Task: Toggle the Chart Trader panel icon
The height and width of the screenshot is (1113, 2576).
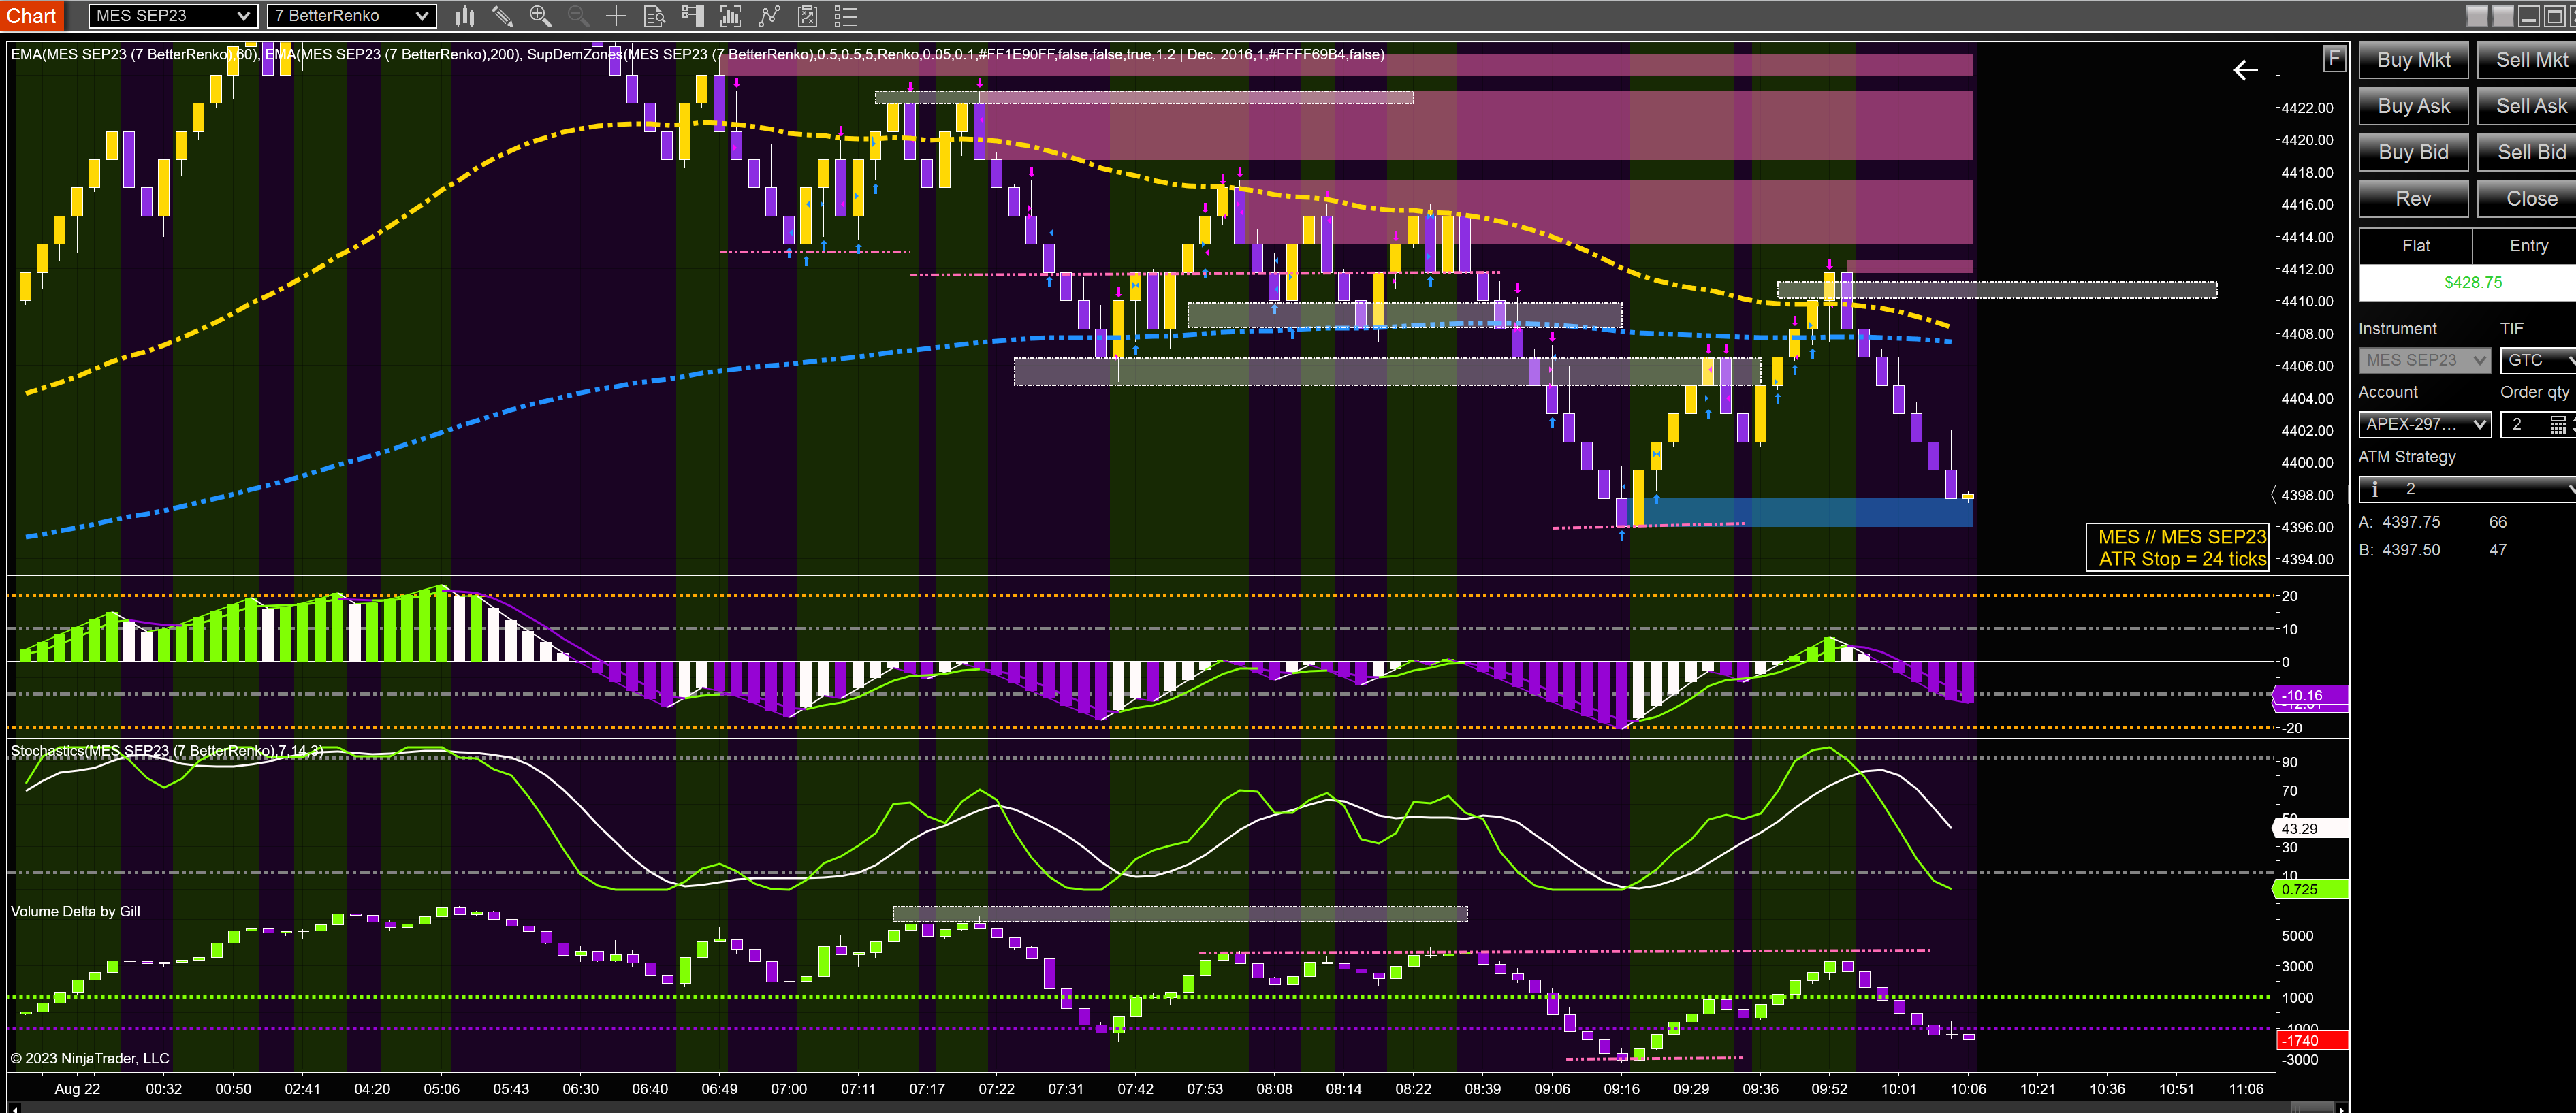Action: pyautogui.click(x=692, y=16)
